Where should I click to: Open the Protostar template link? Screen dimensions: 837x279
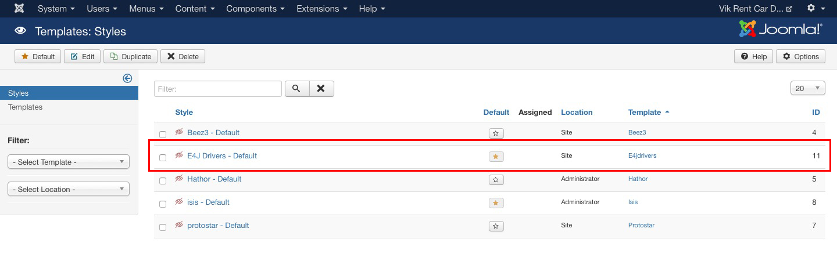coord(641,225)
